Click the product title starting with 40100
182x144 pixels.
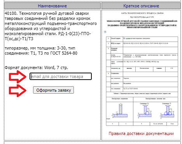[51, 26]
